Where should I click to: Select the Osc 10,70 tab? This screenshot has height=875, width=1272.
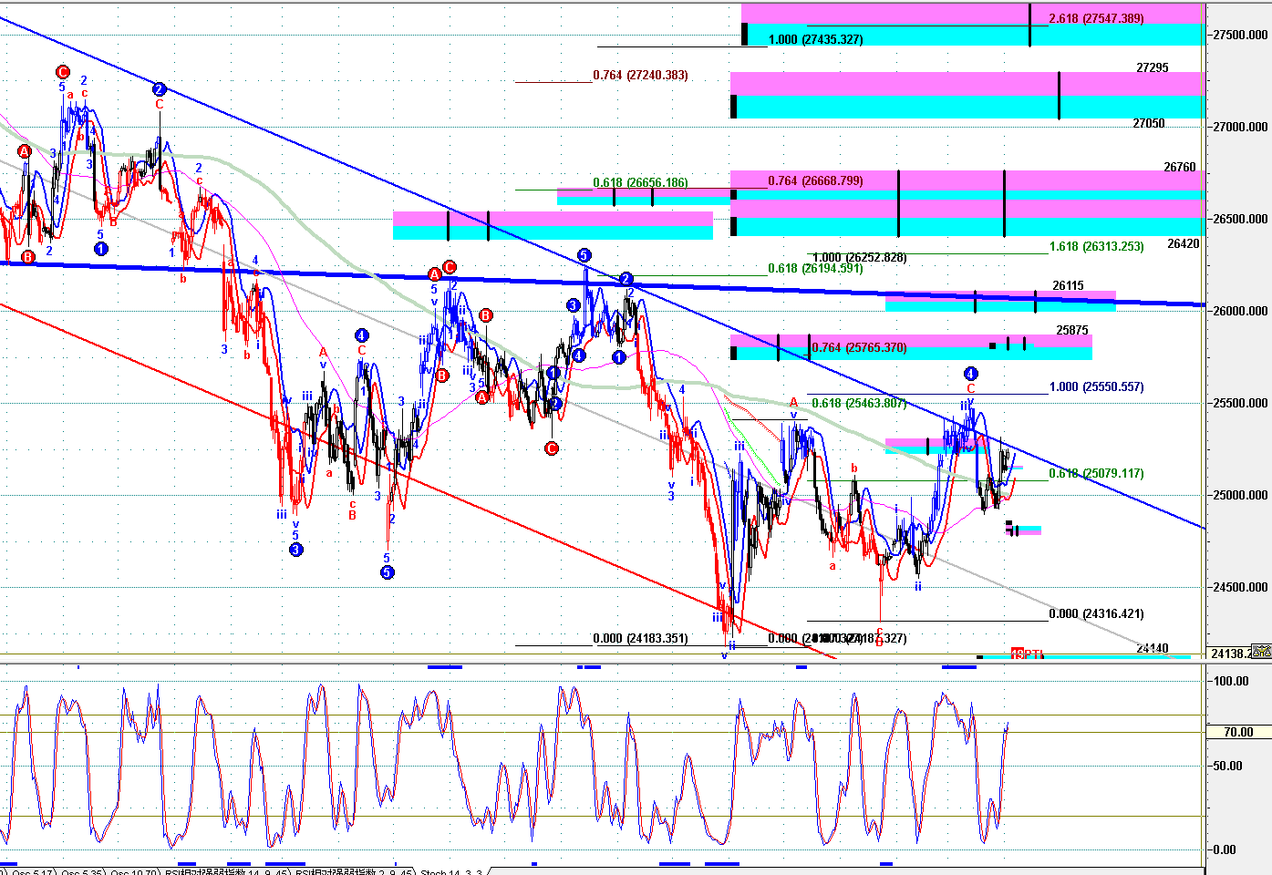pos(133,871)
